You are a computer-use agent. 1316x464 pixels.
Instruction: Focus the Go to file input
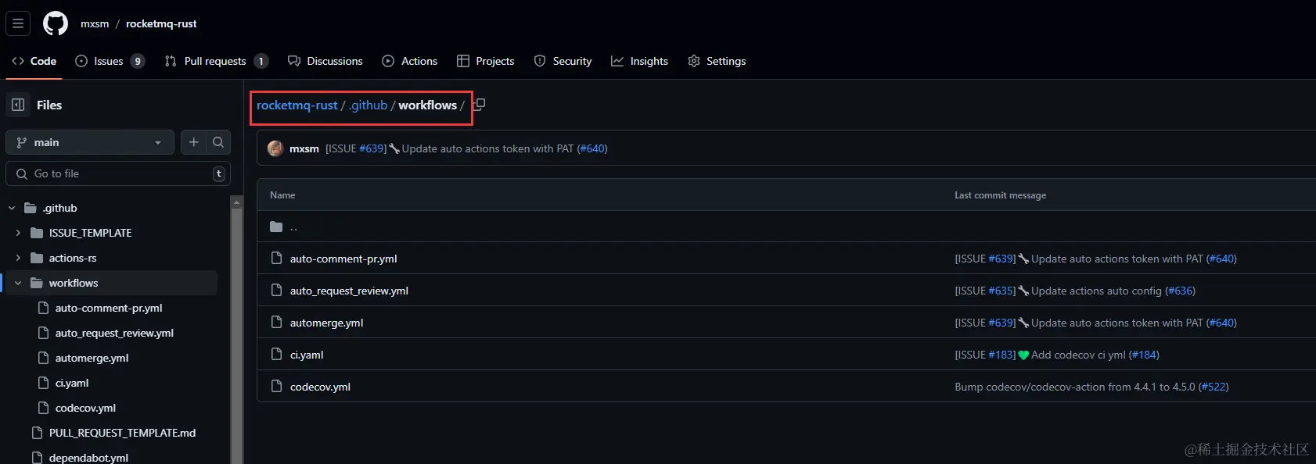point(118,173)
